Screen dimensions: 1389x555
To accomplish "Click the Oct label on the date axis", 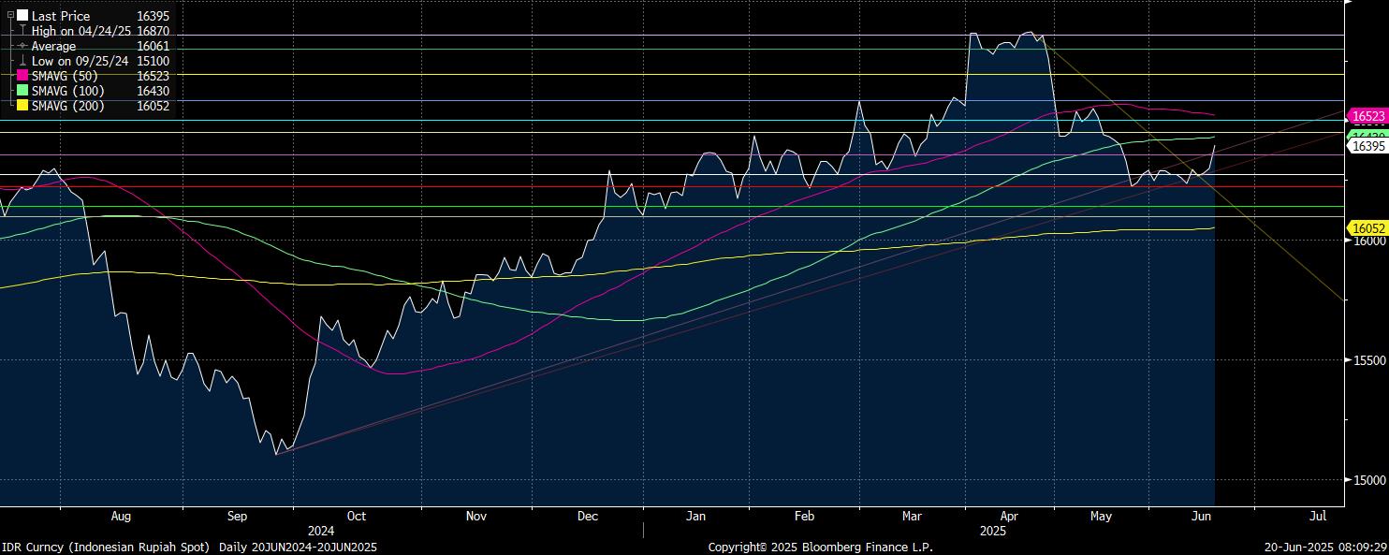I will pos(356,516).
